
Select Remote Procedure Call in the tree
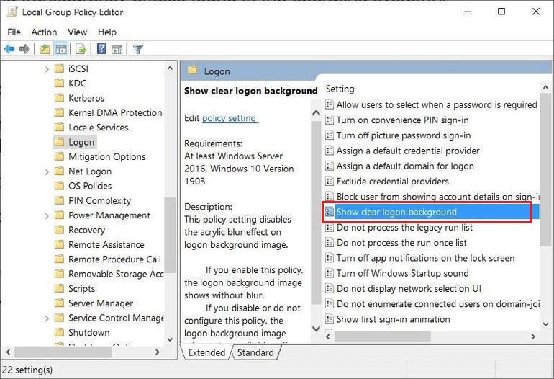[114, 259]
